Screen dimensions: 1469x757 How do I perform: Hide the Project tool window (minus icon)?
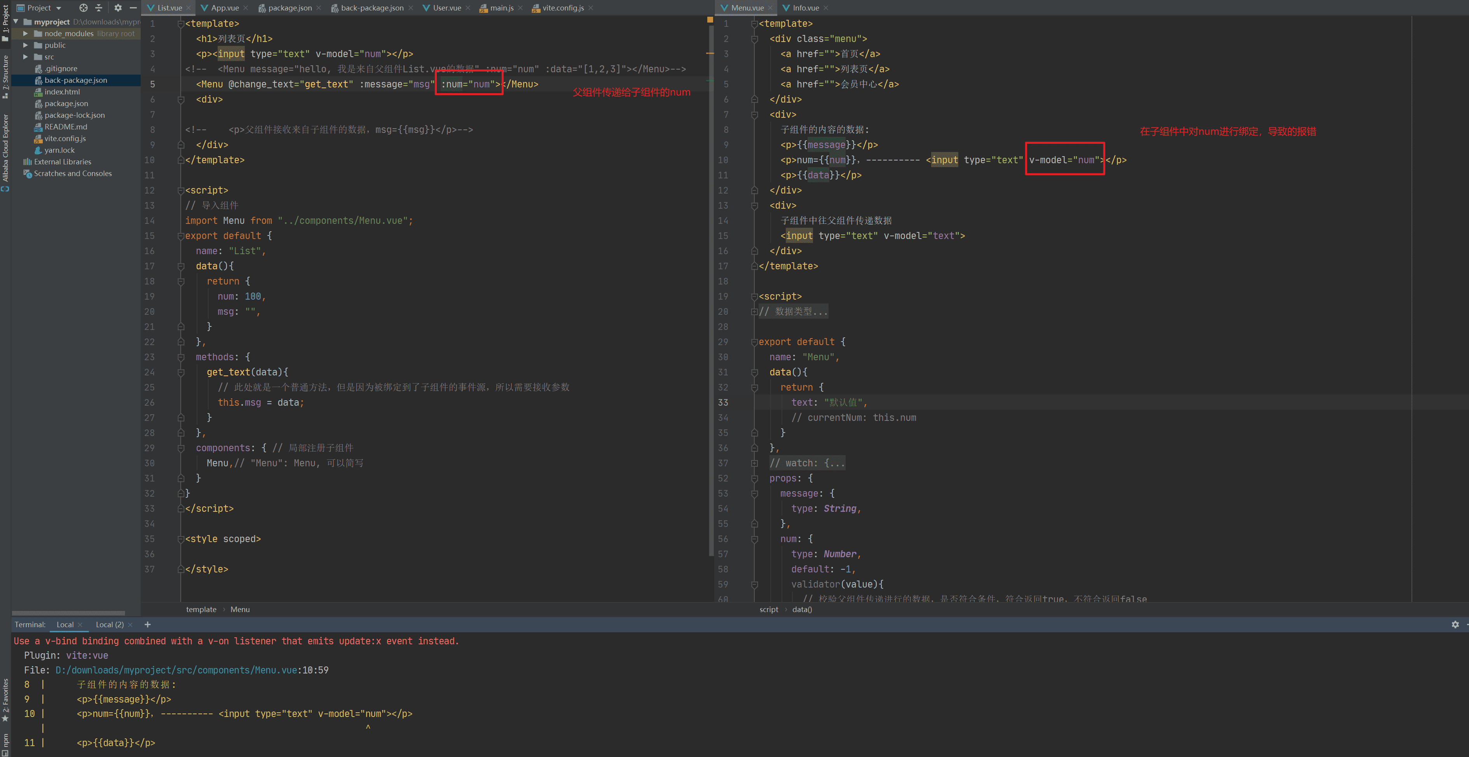(x=133, y=8)
